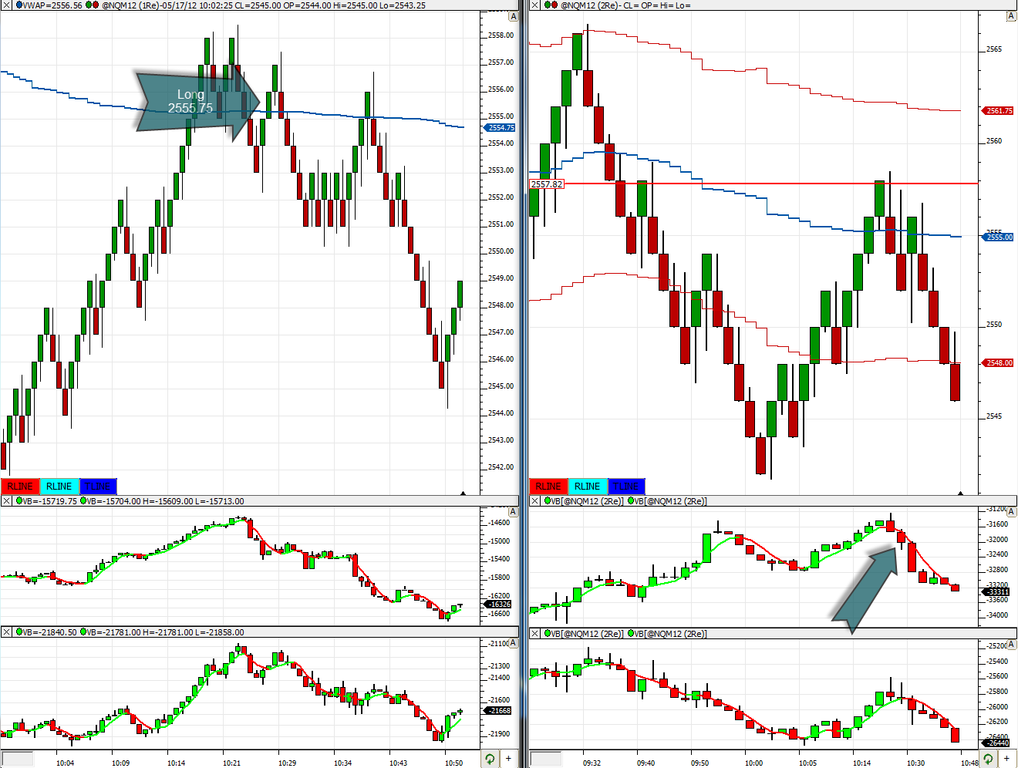Screen dimensions: 1018x768
Task: Click the refresh icon under the left chart
Action: [x=490, y=760]
